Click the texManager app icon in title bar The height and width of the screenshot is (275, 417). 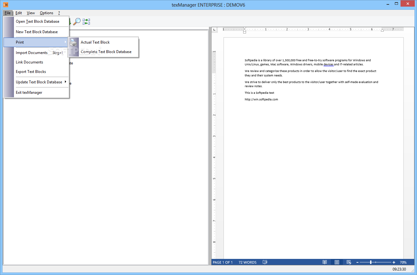(5, 4)
